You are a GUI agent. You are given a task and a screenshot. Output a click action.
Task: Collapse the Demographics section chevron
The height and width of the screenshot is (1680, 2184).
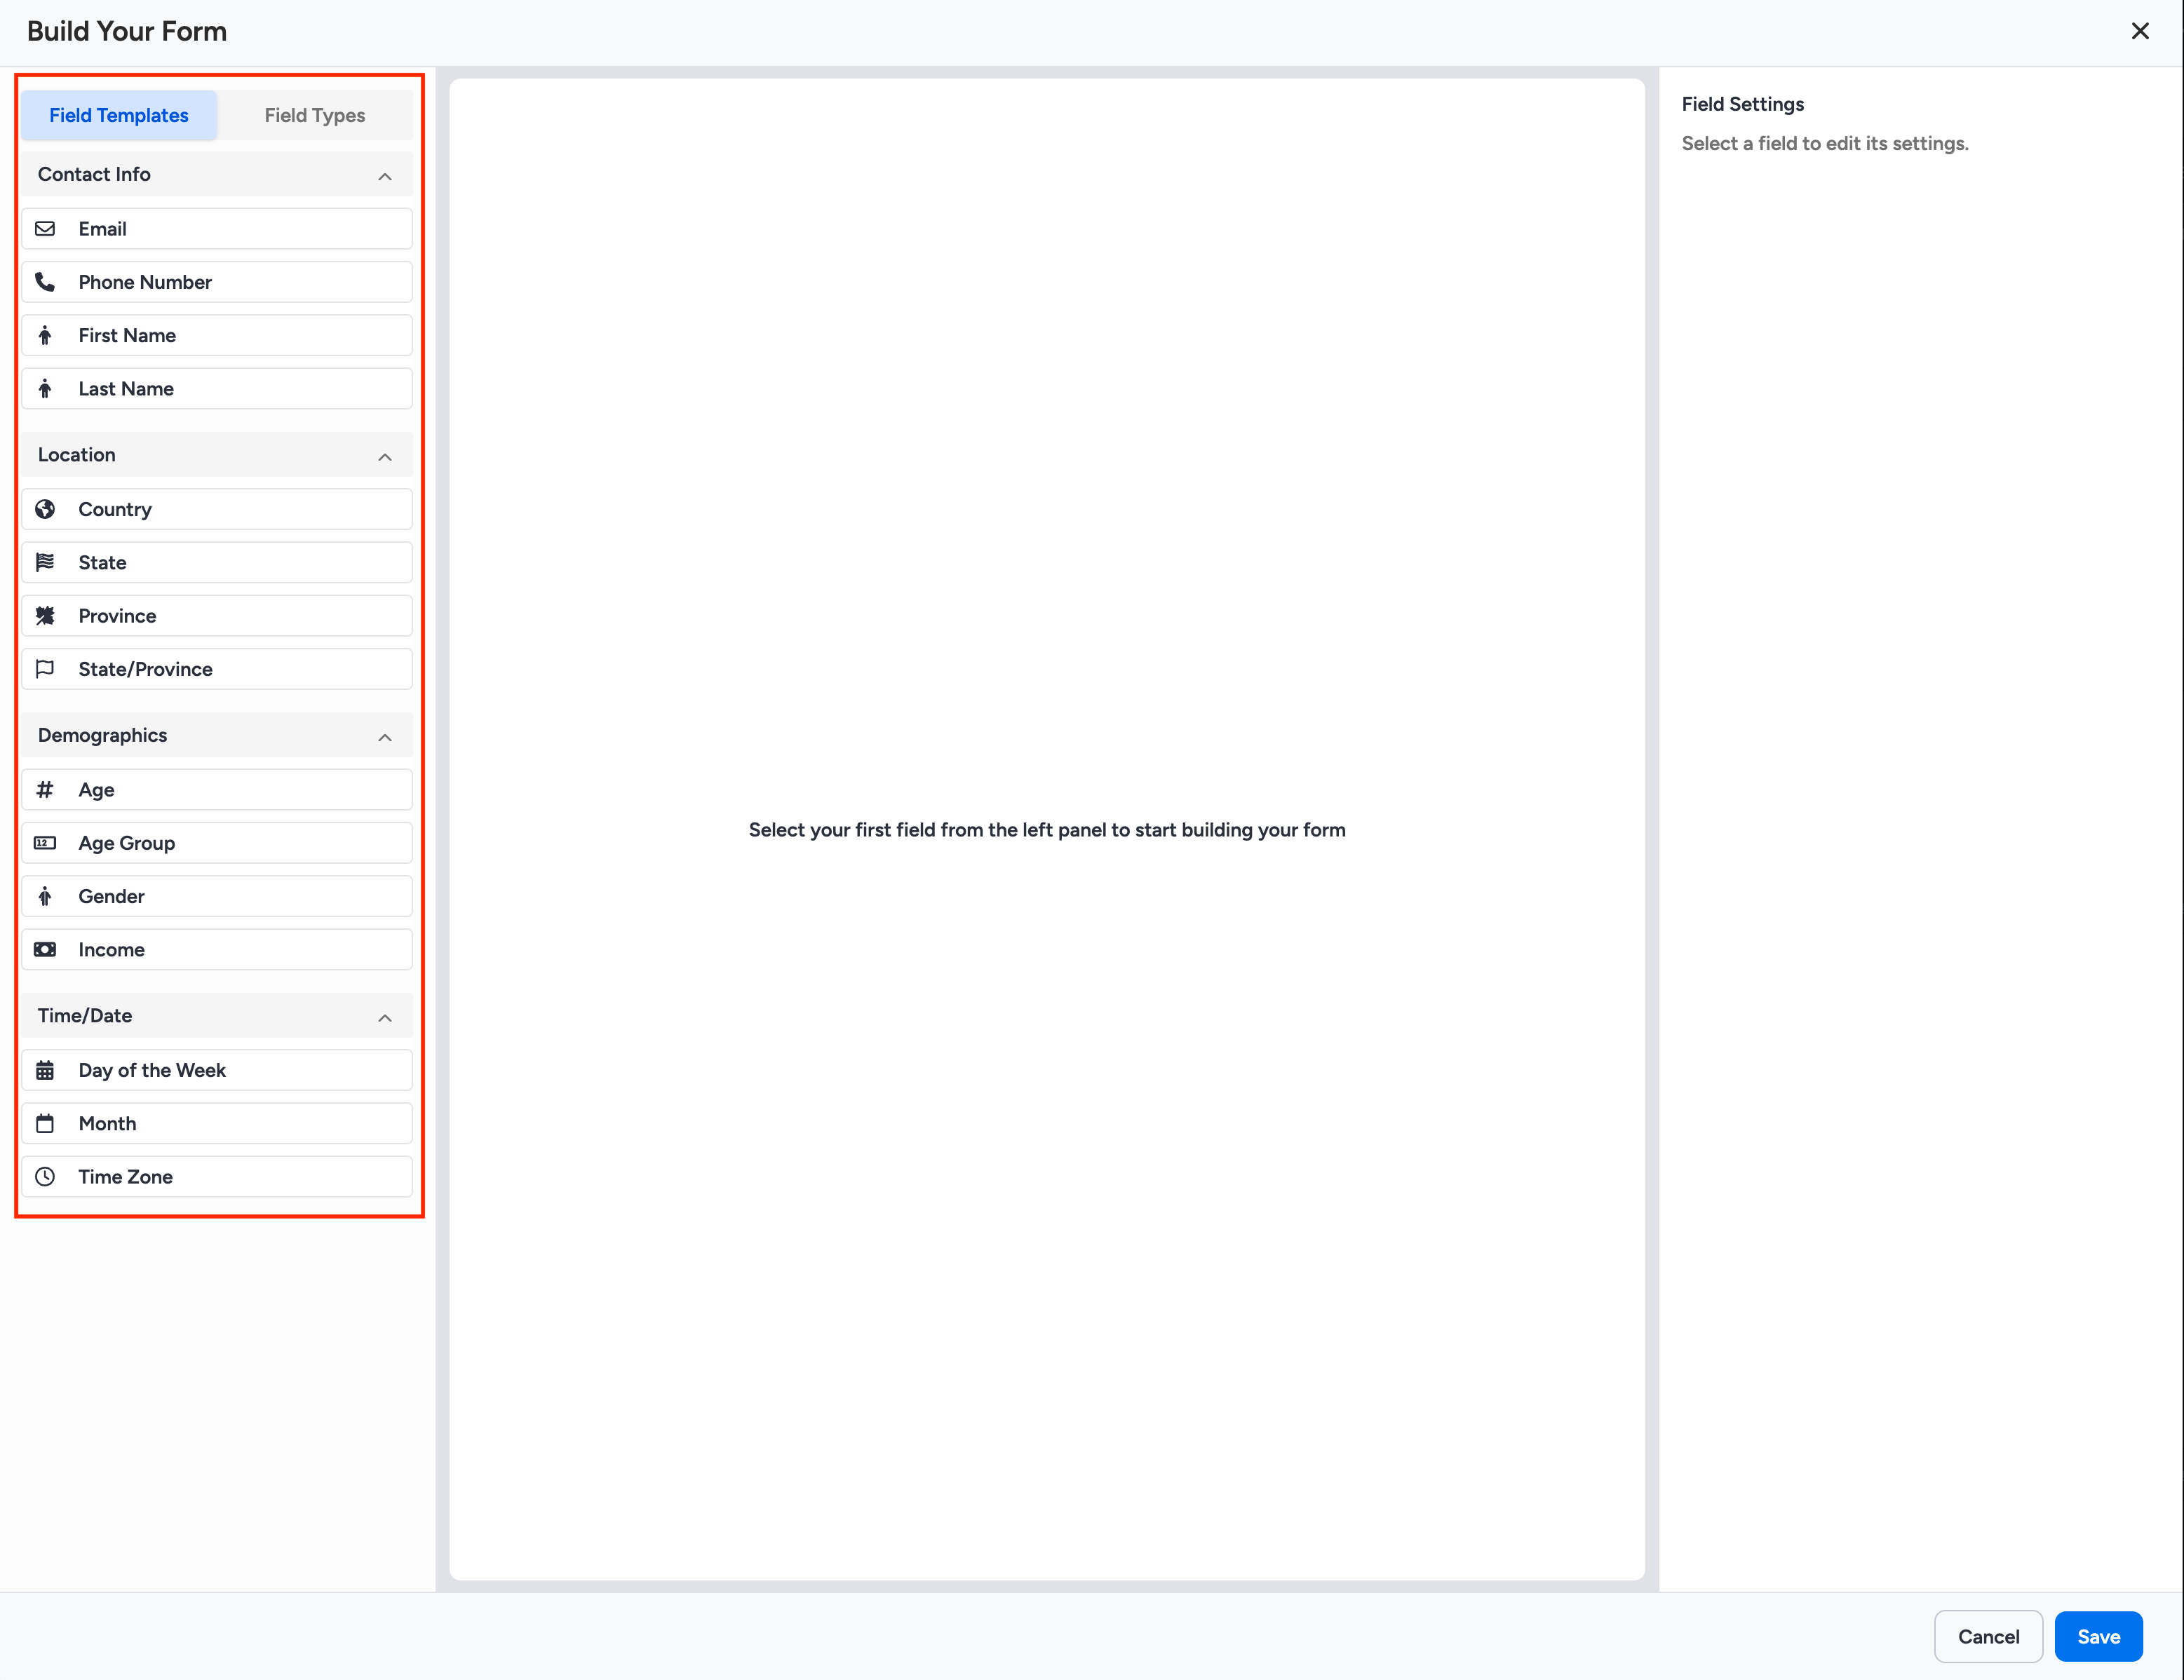tap(385, 737)
